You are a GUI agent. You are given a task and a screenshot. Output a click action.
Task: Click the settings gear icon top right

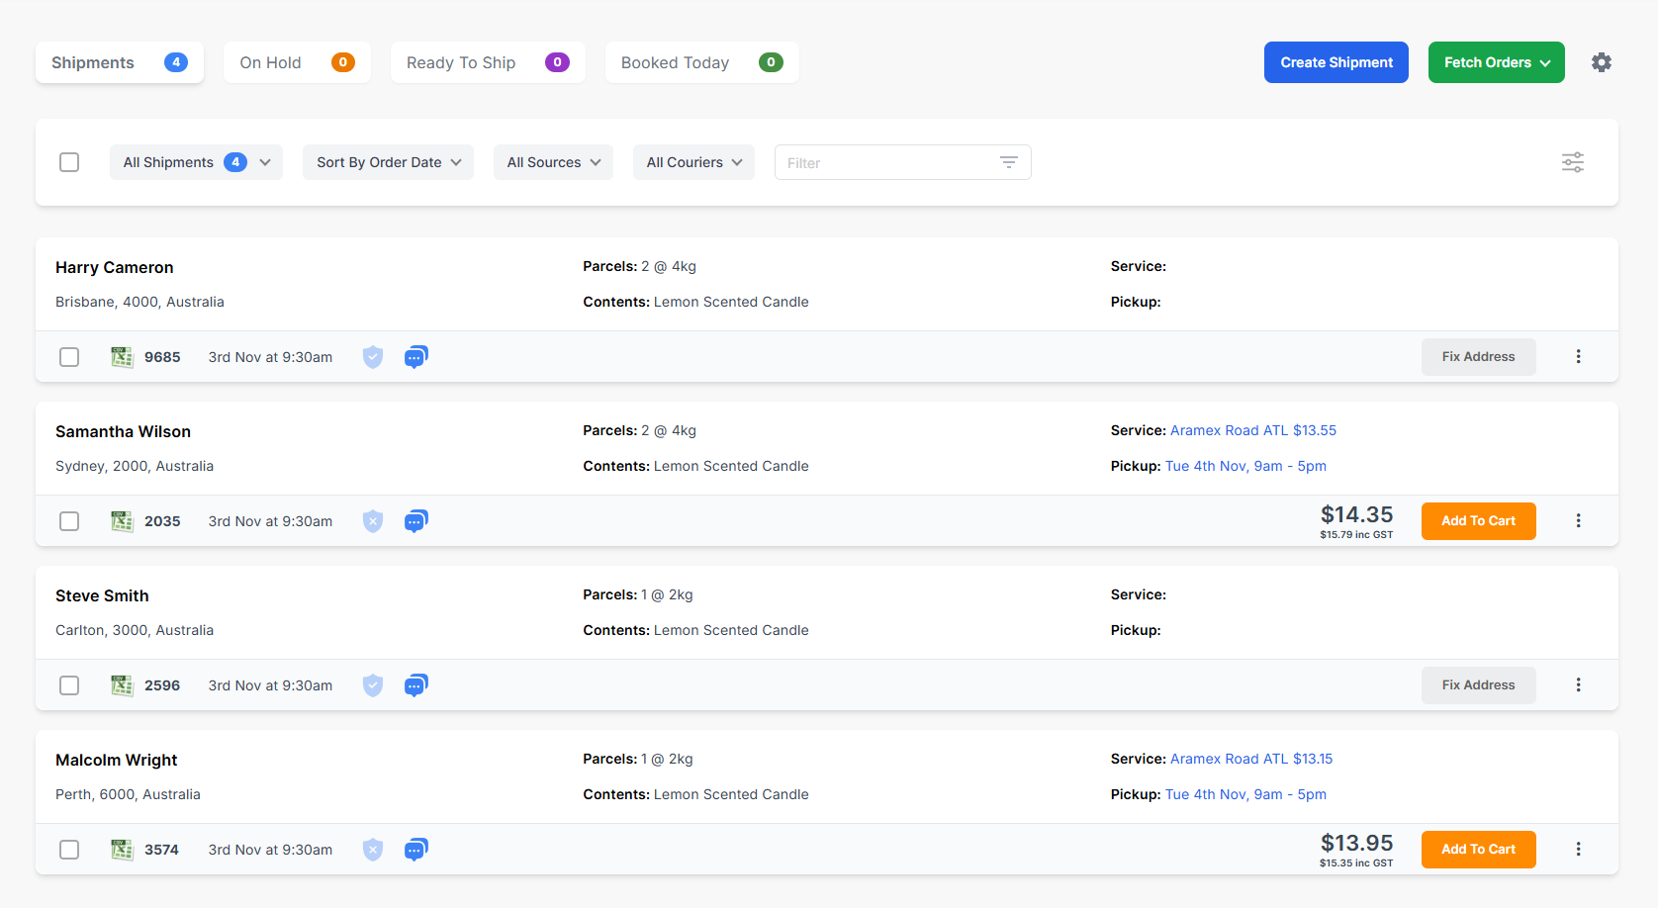pyautogui.click(x=1602, y=61)
